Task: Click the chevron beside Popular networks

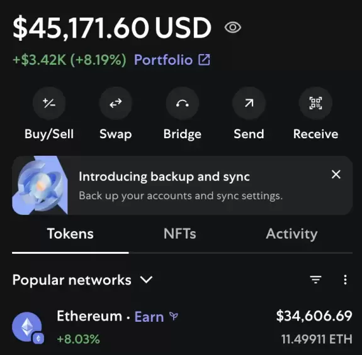Action: coord(146,280)
